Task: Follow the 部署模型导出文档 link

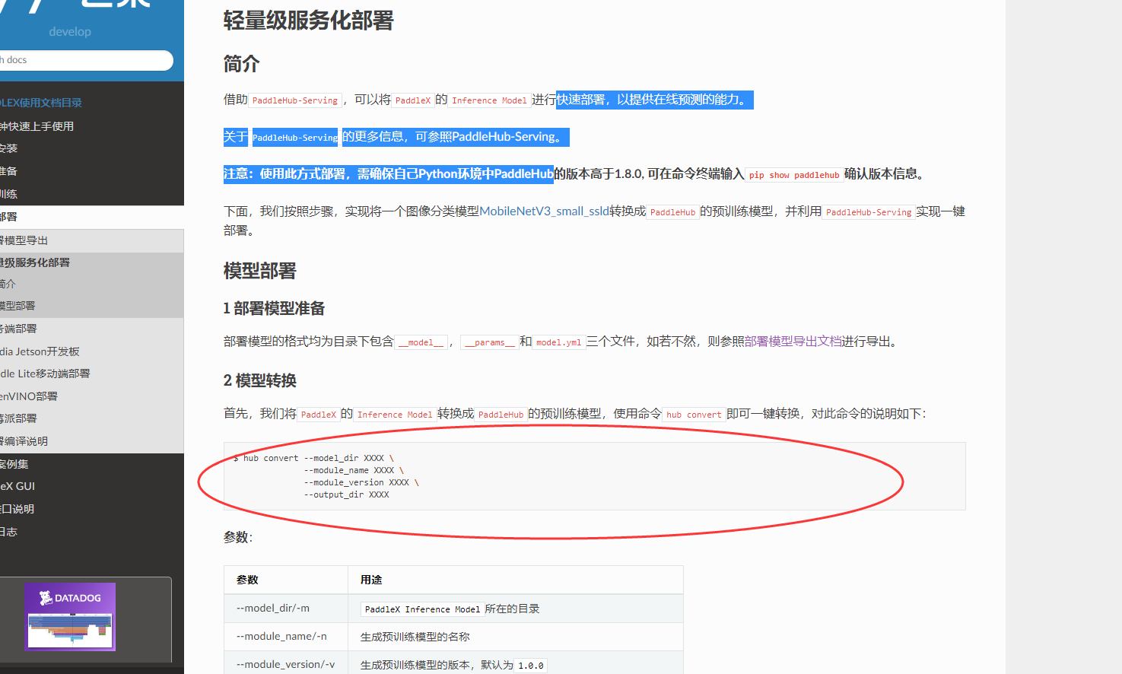Action: (x=793, y=342)
